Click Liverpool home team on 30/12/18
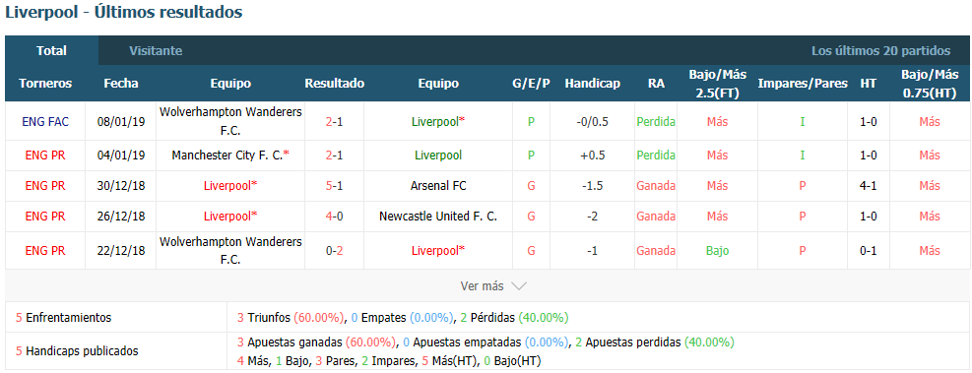 [230, 186]
